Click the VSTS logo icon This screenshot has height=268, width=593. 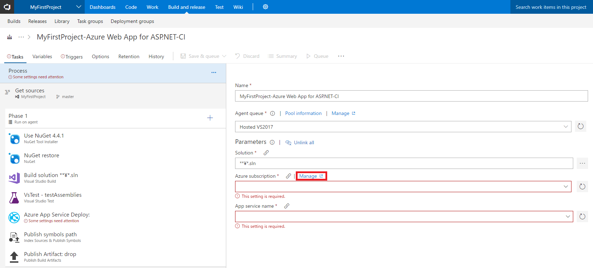coord(7,7)
